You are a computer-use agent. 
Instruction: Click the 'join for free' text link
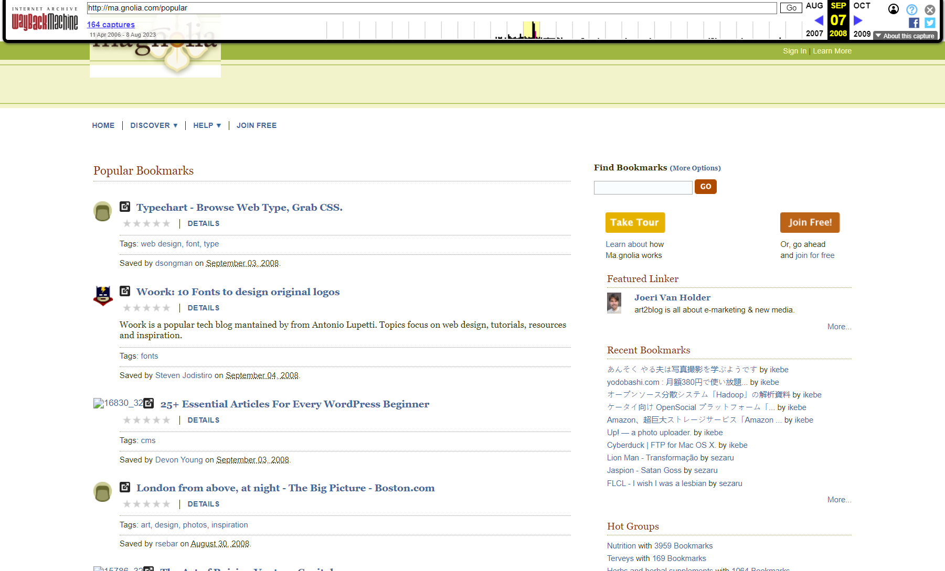coord(815,255)
